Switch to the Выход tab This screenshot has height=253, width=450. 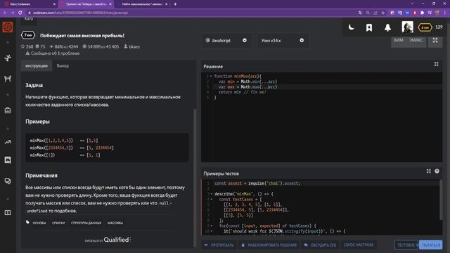[63, 65]
